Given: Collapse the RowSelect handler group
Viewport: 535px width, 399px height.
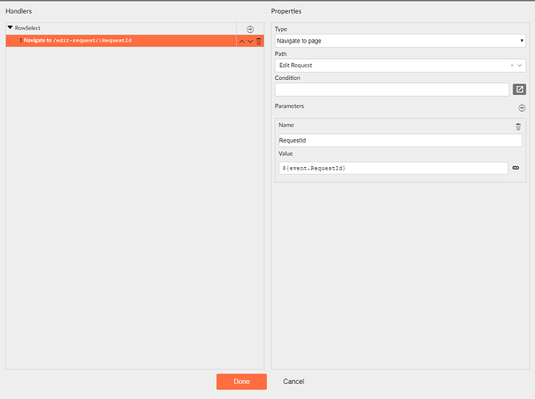Looking at the screenshot, I should 10,27.
